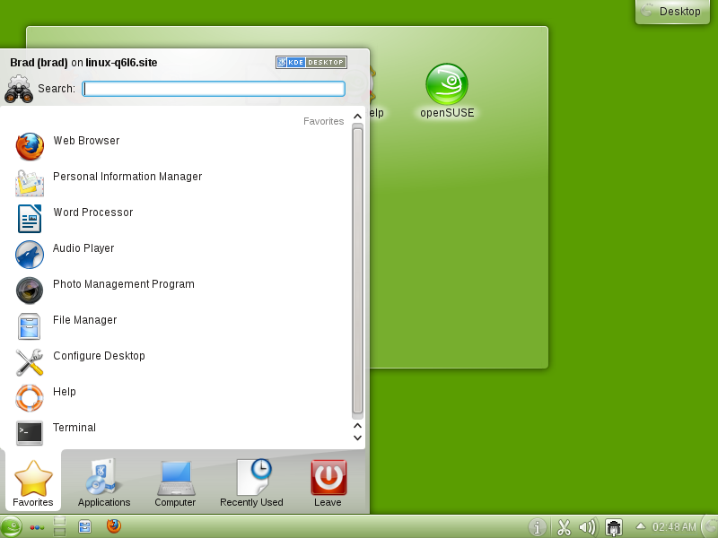718x538 pixels.
Task: Click the 02:48 AM panel clock
Action: [x=674, y=527]
